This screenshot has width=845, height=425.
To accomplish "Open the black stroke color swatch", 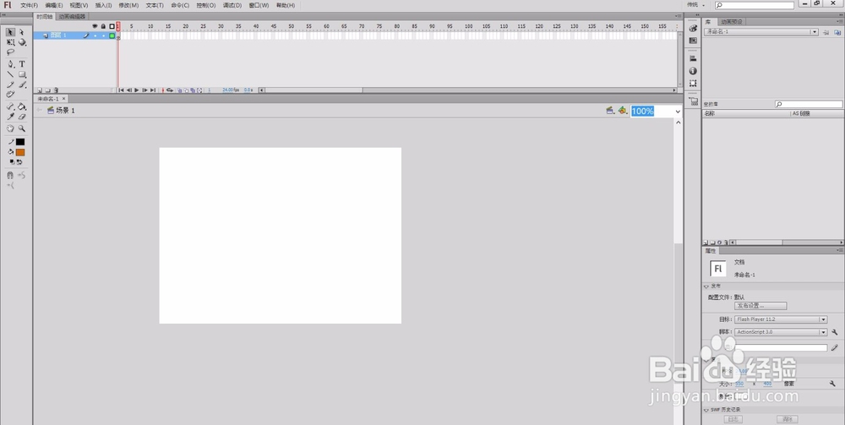I will tap(20, 142).
